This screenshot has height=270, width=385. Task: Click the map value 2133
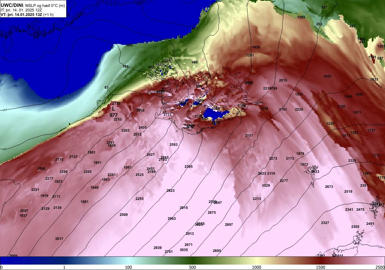click(x=116, y=103)
